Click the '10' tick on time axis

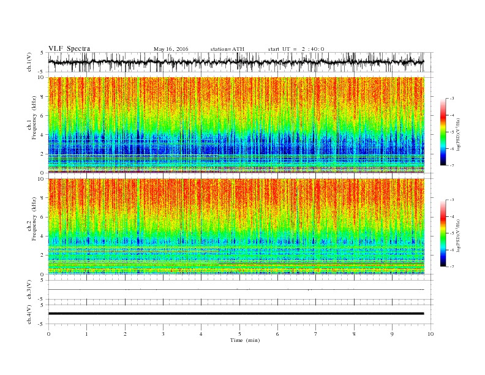430,334
